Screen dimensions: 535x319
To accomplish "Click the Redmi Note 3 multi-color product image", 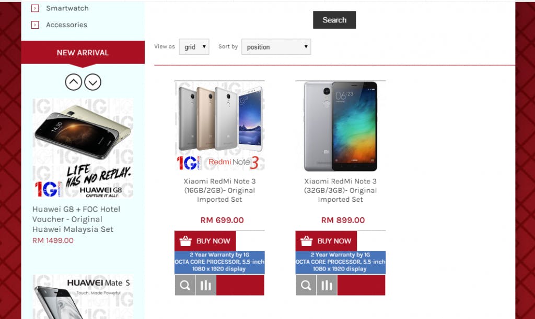I will (x=219, y=126).
